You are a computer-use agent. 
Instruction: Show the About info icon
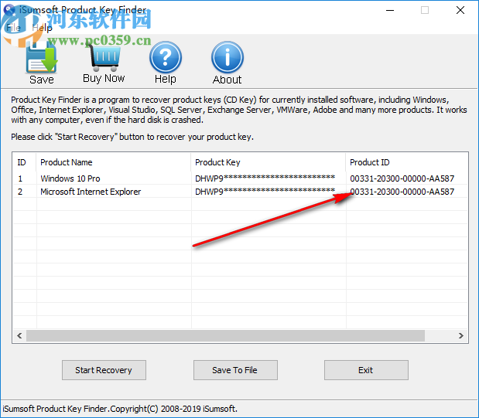coord(228,57)
